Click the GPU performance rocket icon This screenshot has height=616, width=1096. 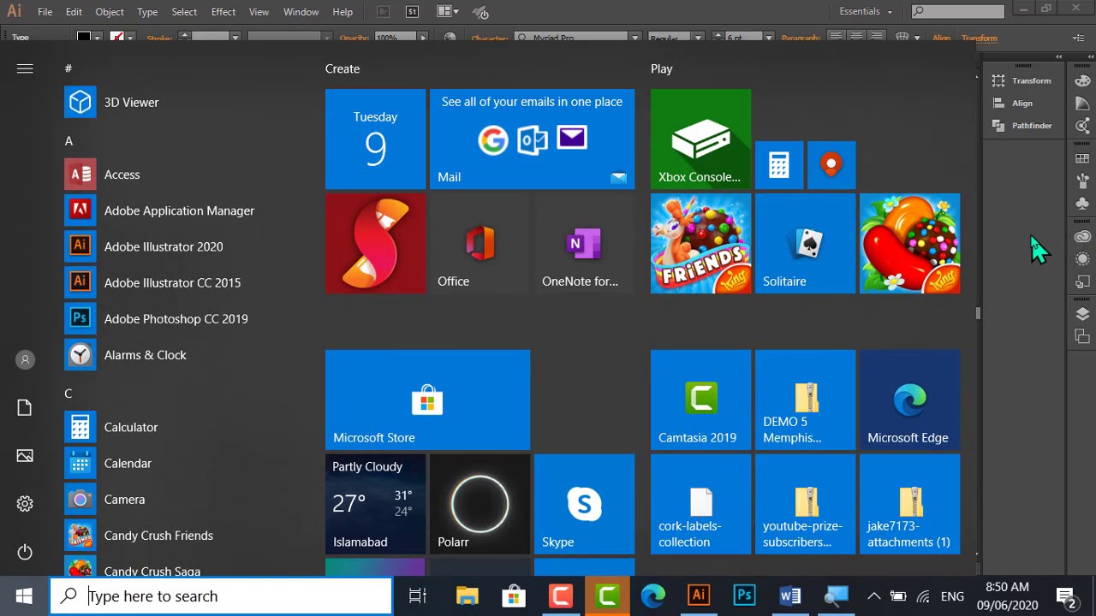(481, 12)
